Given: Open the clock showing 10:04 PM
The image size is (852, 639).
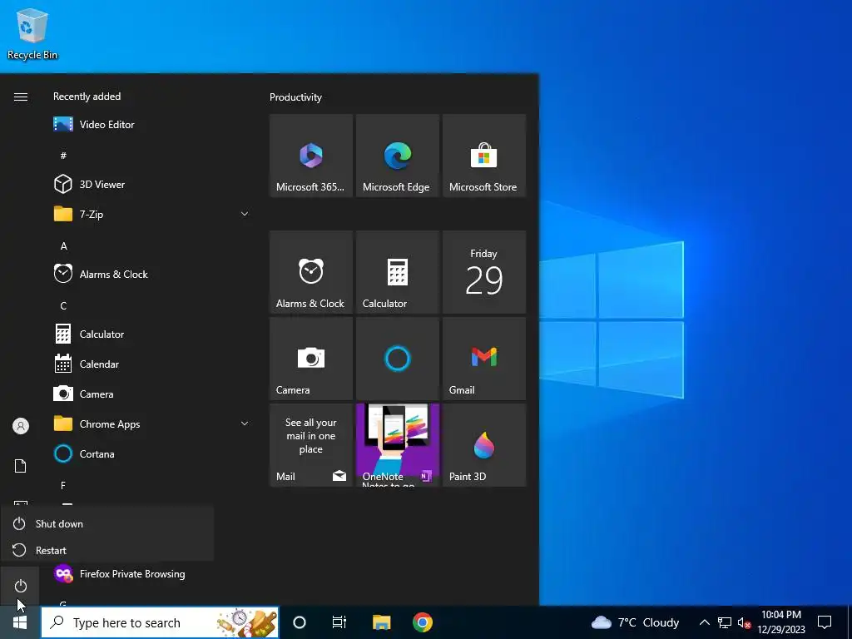Looking at the screenshot, I should tap(781, 622).
